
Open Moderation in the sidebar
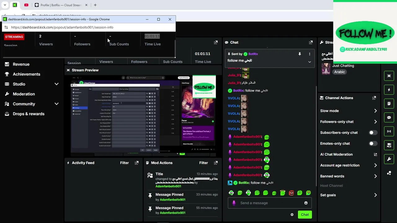point(24,94)
